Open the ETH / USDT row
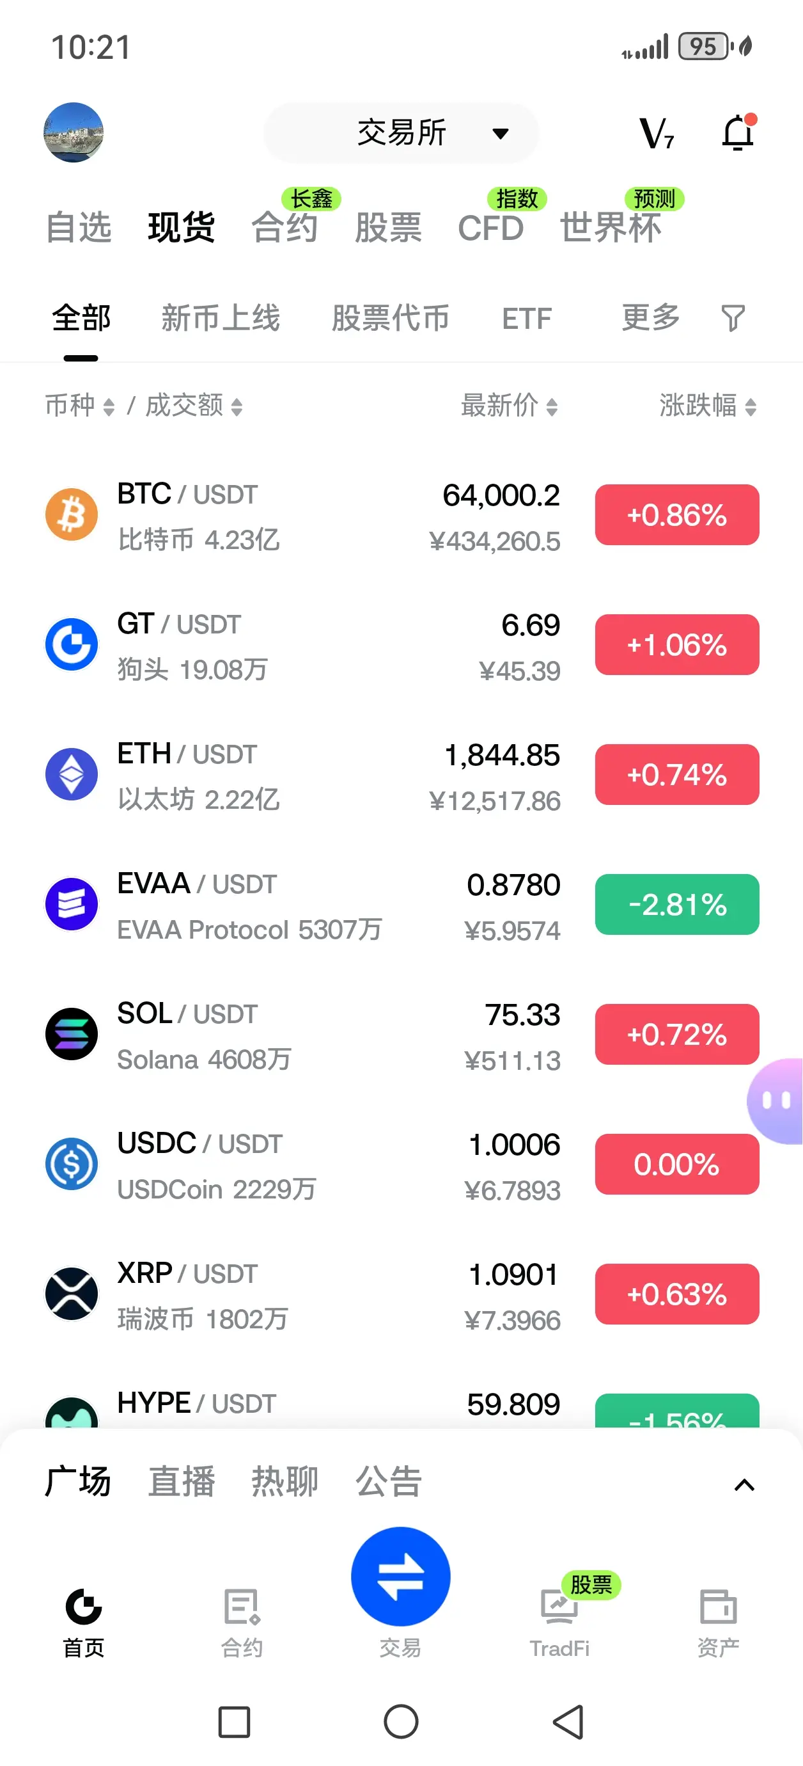 [x=402, y=775]
